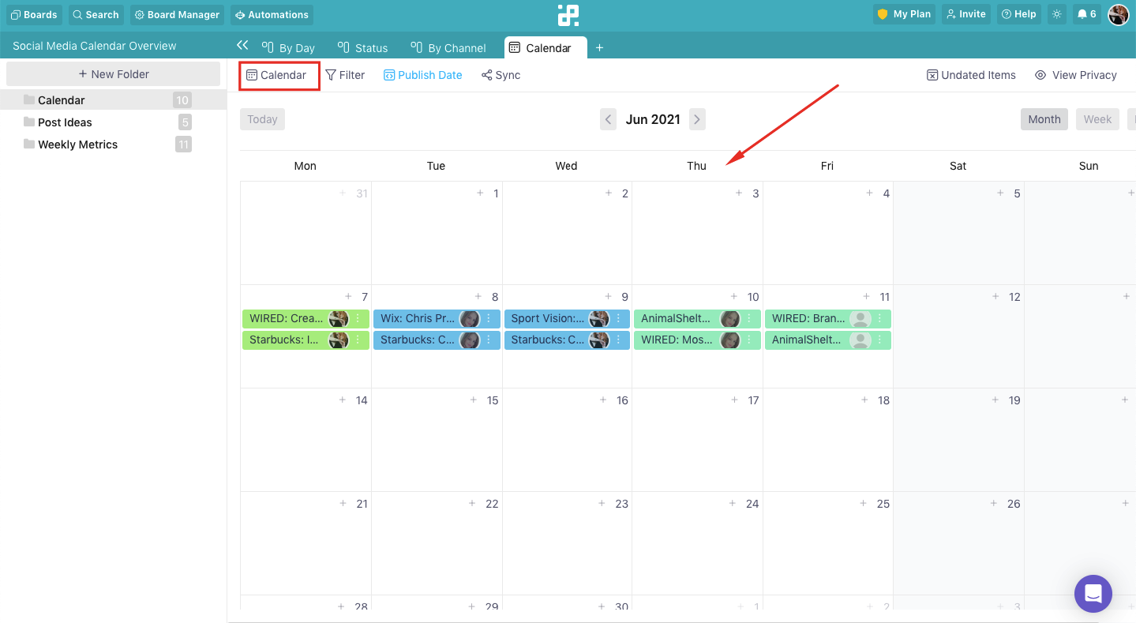Click New Folder button
Screen dimensions: 1136x623
pyautogui.click(x=114, y=74)
